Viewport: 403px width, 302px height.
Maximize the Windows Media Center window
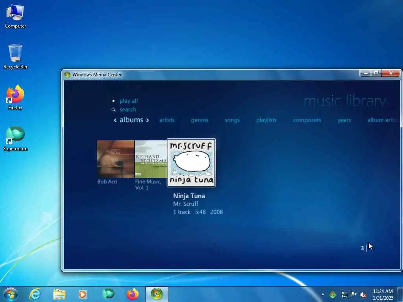tap(376, 73)
